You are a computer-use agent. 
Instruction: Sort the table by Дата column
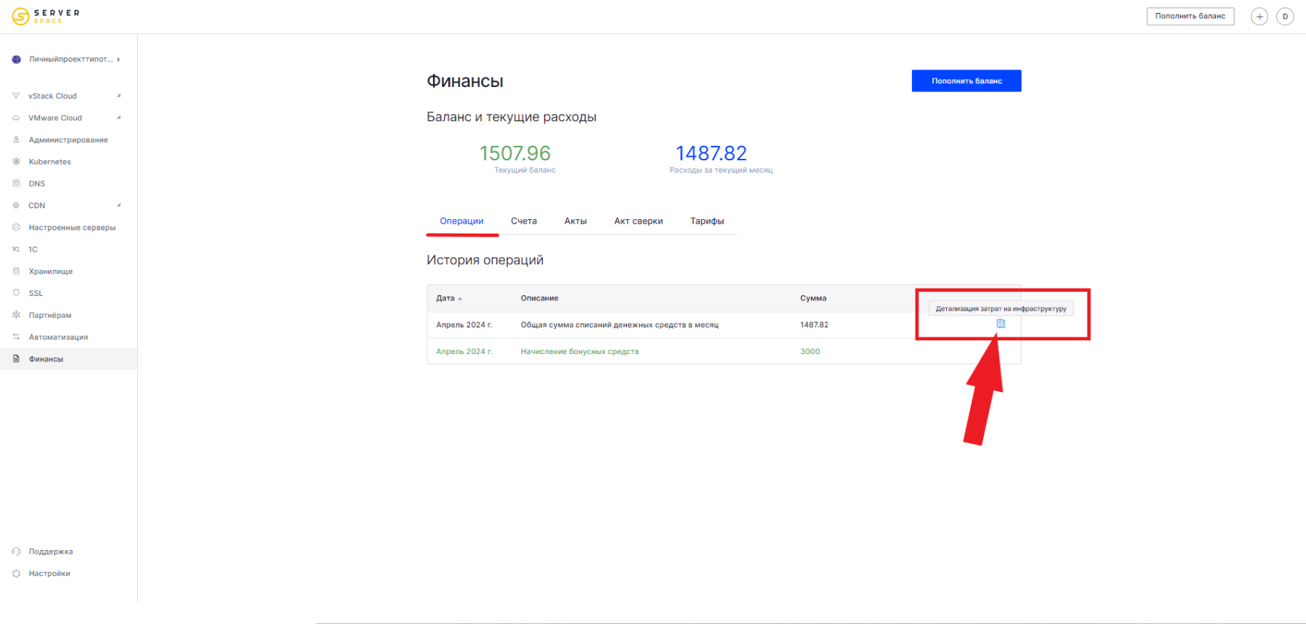[448, 298]
